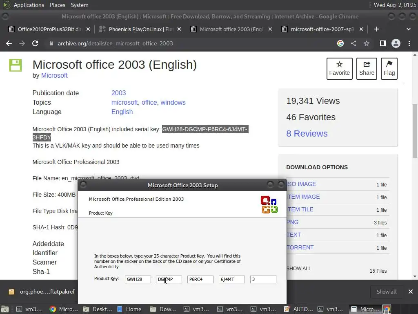This screenshot has height=314, width=418.
Task: Select the Microsoft office 2003 tab
Action: pyautogui.click(x=231, y=29)
